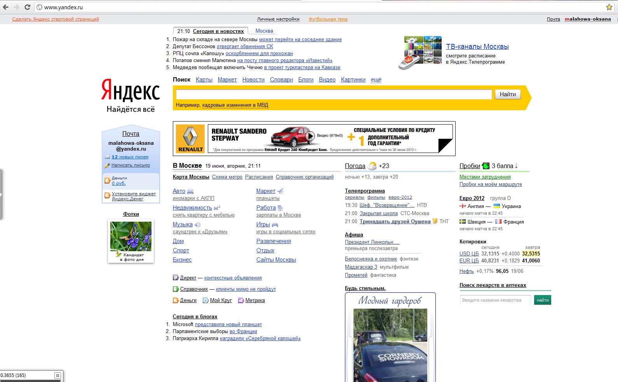The height and width of the screenshot is (382, 618).
Task: Click the envelope icon by new letters
Action: (x=107, y=157)
